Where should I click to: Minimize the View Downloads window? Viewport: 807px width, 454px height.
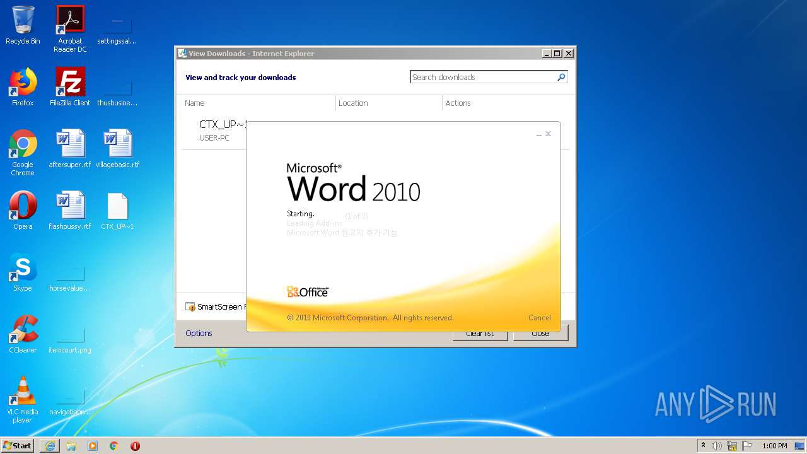[547, 54]
